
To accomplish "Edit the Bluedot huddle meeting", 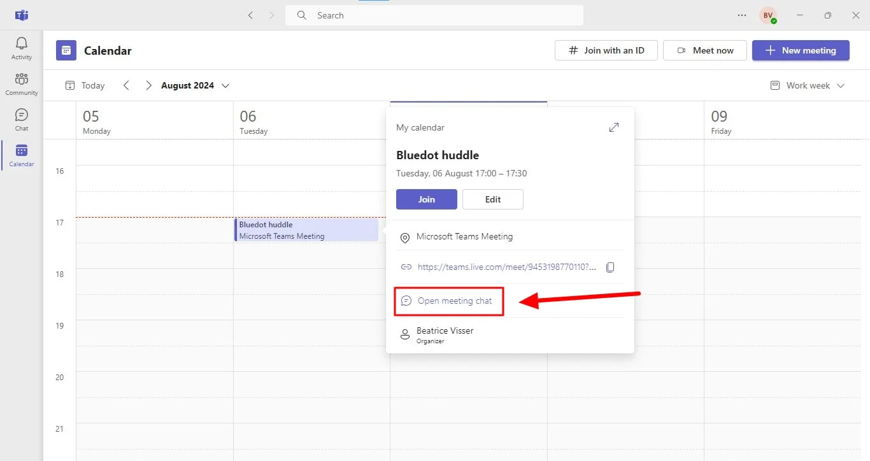I will coord(493,199).
